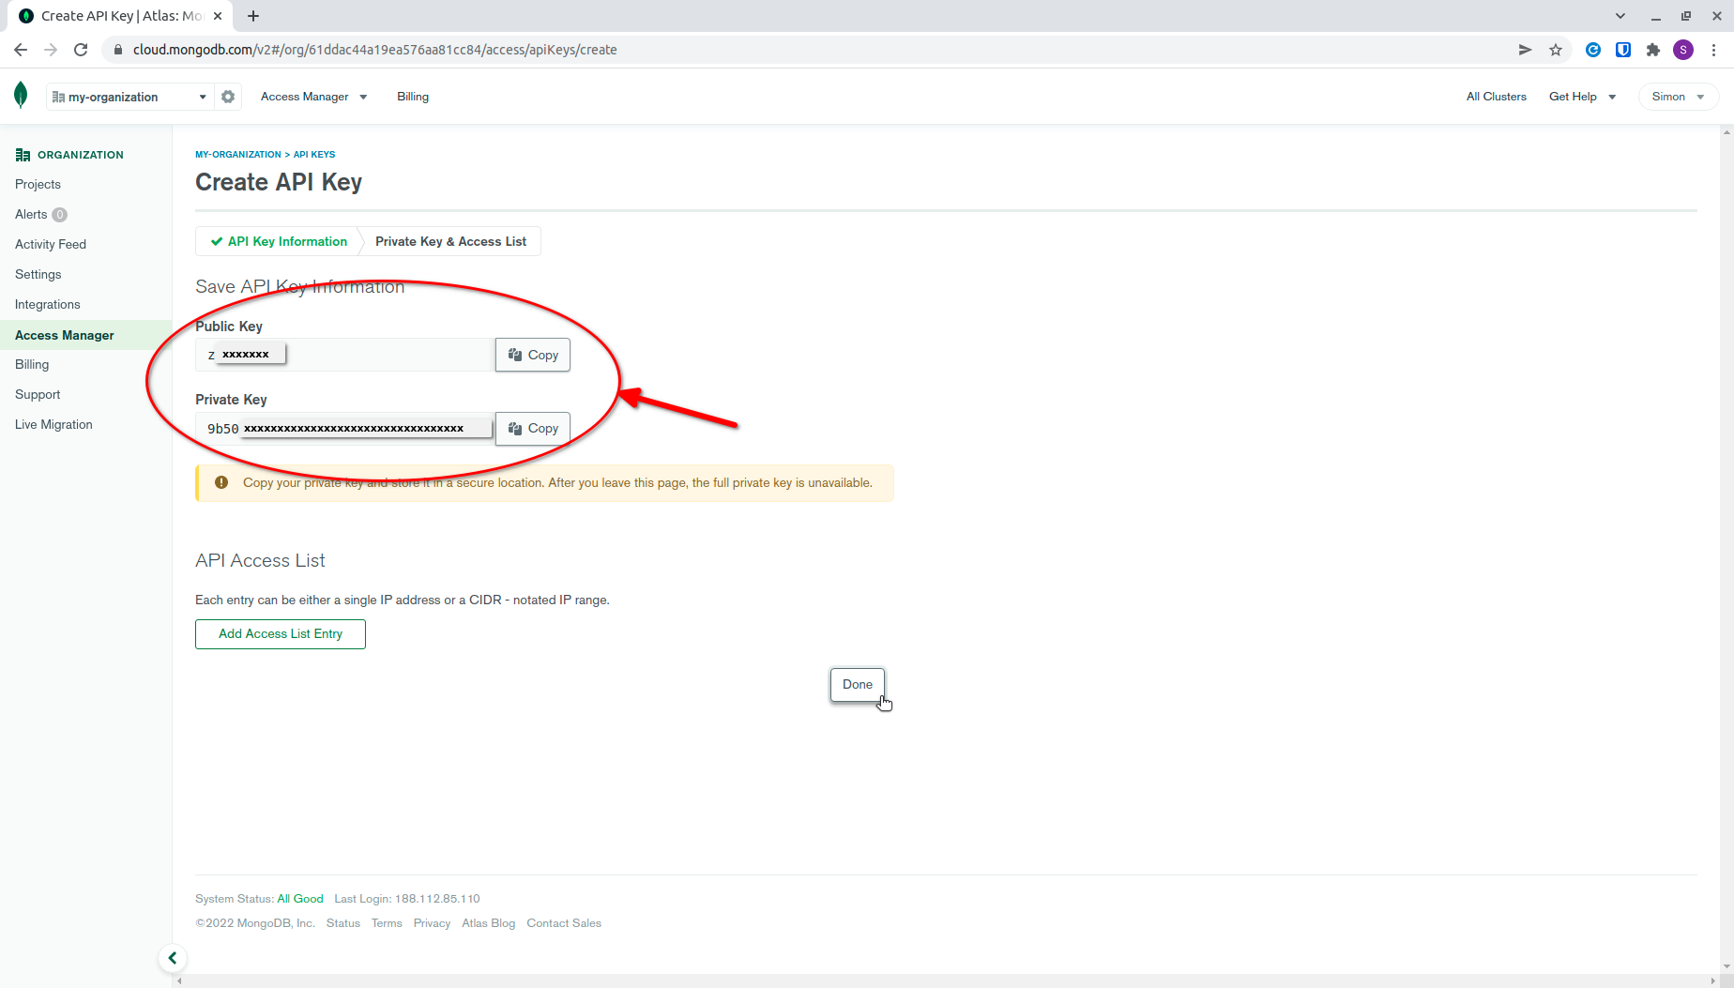Click the send/share icon in address bar
1734x988 pixels.
1526,50
